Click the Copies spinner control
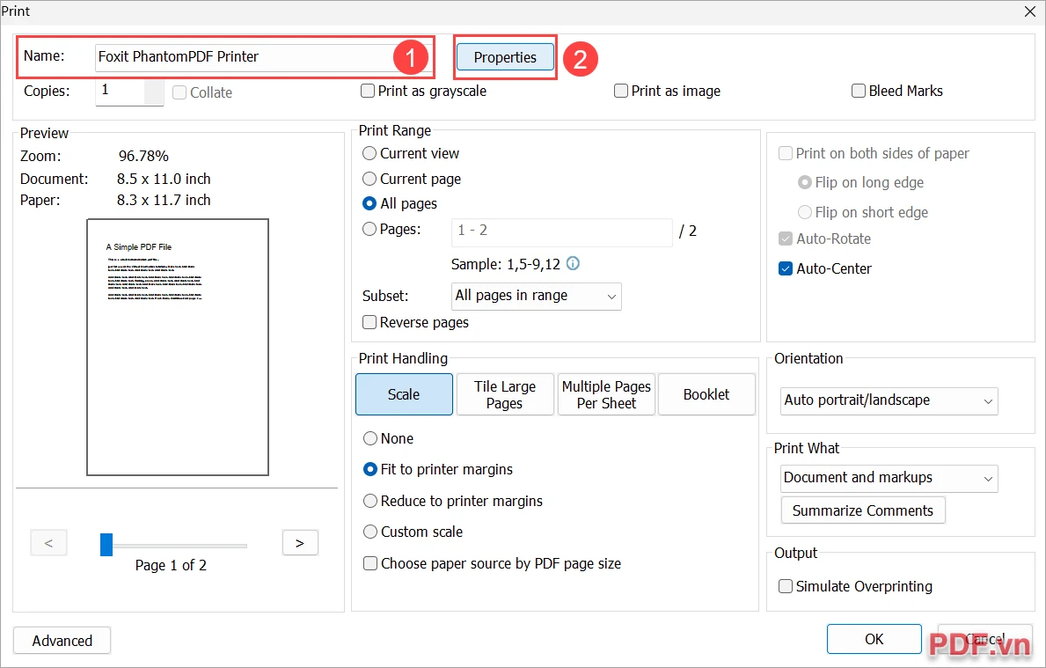Screen dimensions: 1046x668 click(x=155, y=92)
